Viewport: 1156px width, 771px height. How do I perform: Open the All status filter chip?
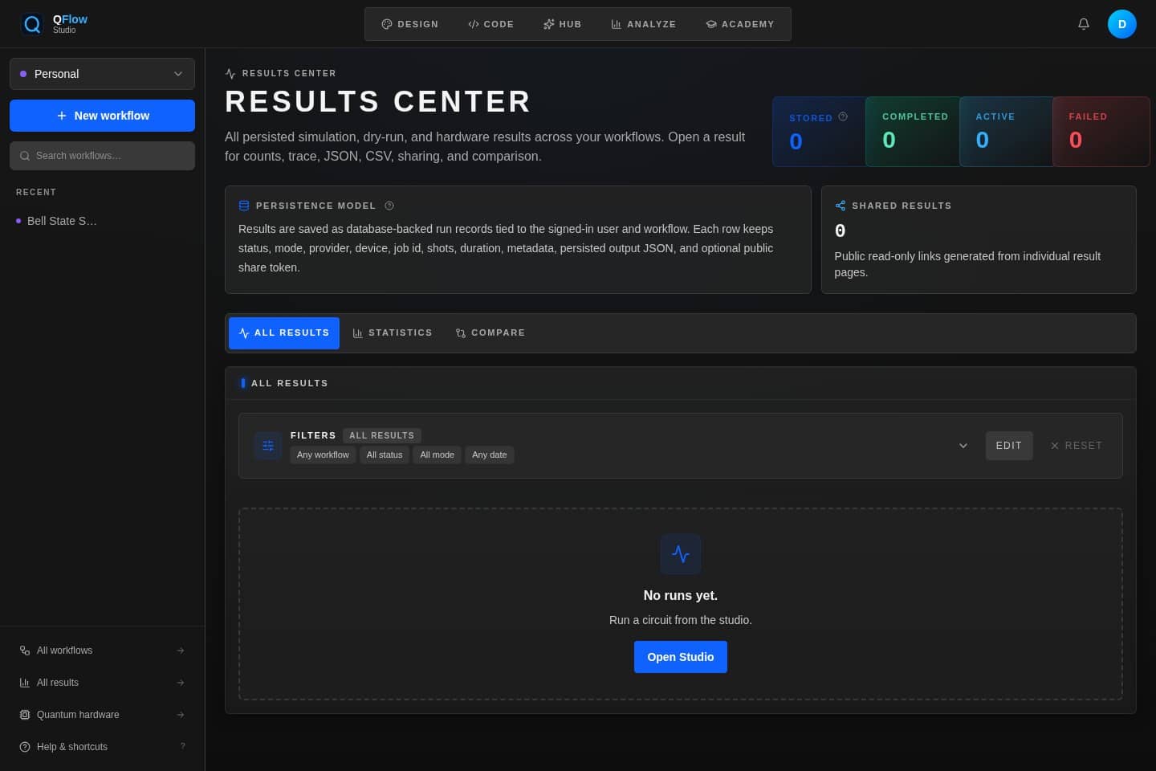click(385, 455)
